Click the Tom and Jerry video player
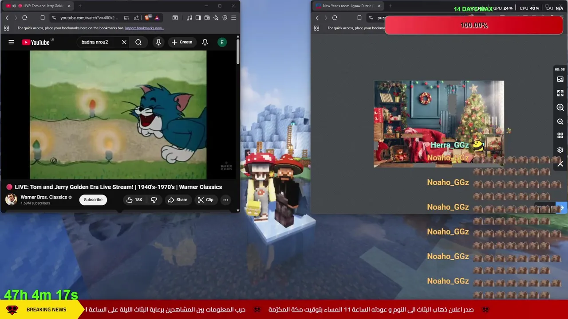Image resolution: width=568 pixels, height=319 pixels. [x=118, y=115]
